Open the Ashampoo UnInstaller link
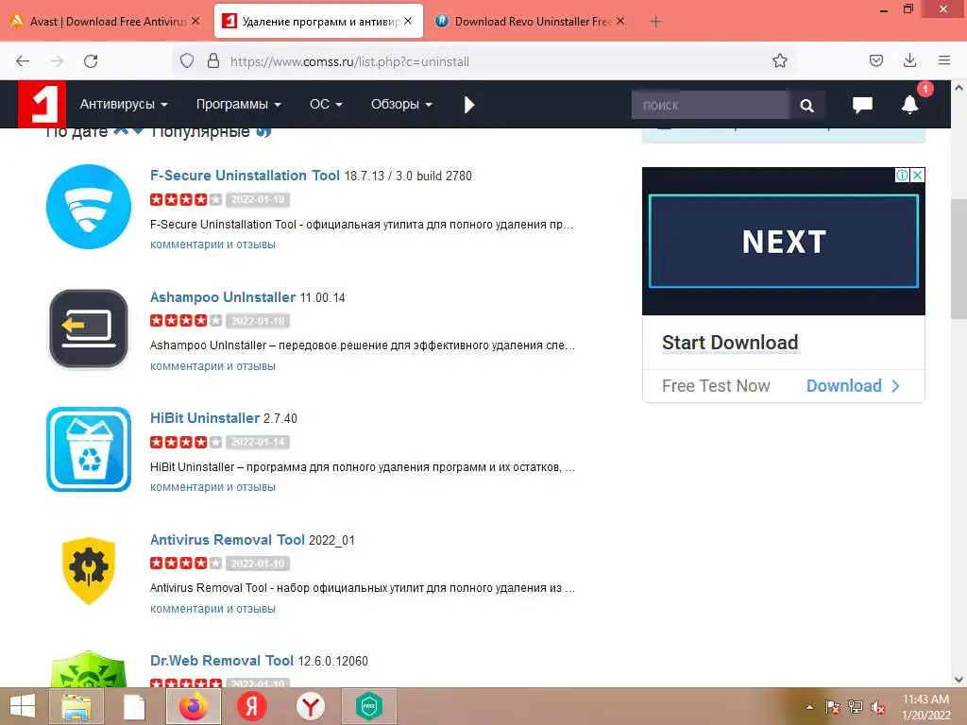This screenshot has width=967, height=725. tap(223, 297)
